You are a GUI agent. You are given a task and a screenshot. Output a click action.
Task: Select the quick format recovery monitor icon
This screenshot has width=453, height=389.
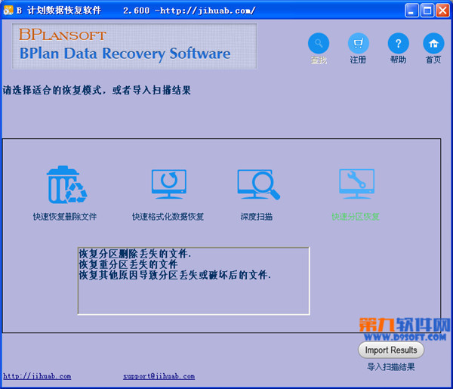click(x=169, y=184)
